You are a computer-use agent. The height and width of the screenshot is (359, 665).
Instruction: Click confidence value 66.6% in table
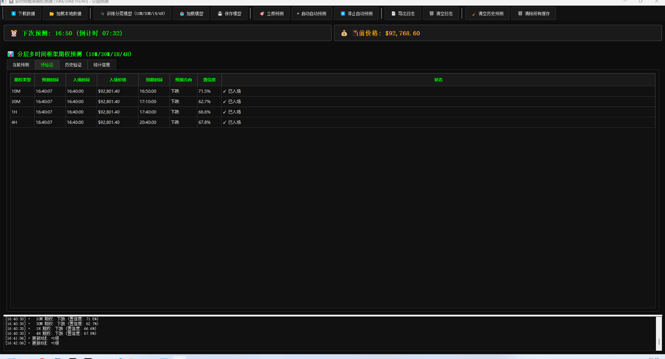click(x=209, y=112)
